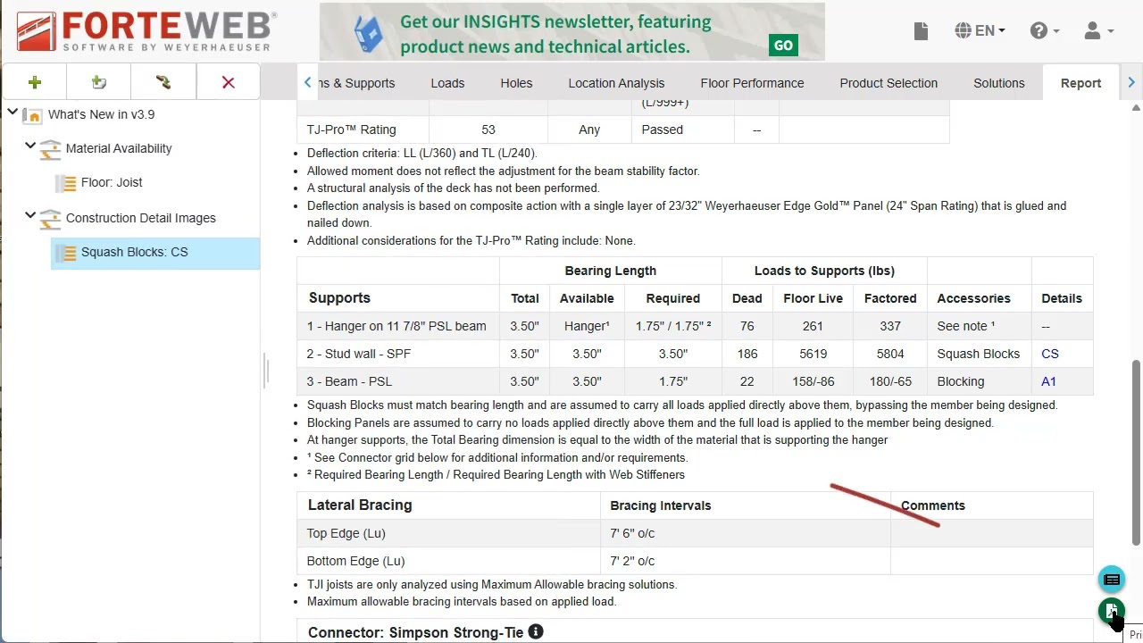Click the info icon beside Simpson Strong-Tie

pos(536,632)
